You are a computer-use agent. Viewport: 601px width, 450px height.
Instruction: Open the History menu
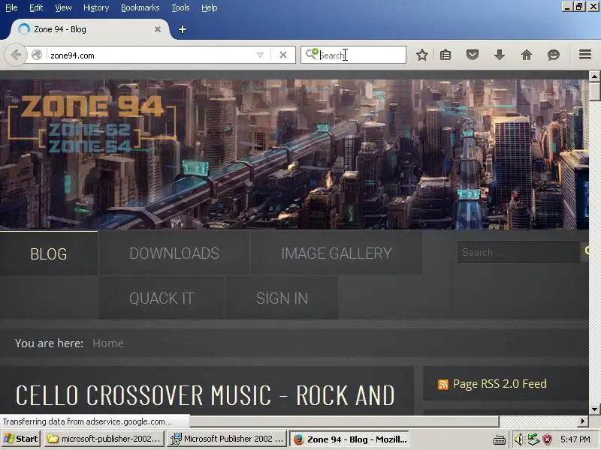pyautogui.click(x=96, y=7)
